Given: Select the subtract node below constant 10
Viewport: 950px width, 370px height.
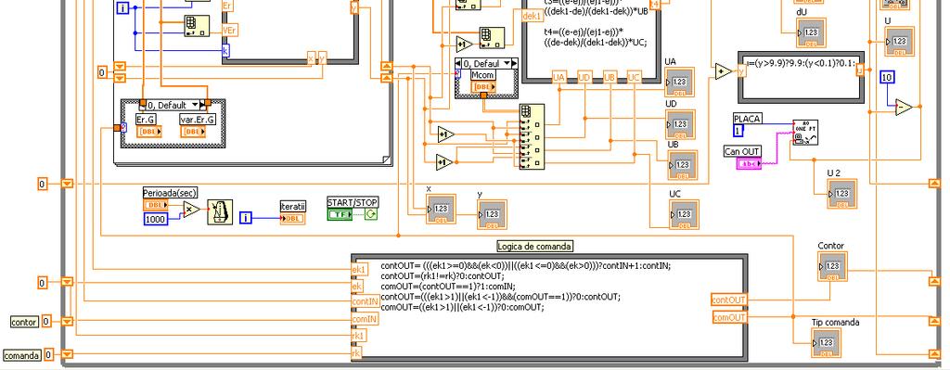Looking at the screenshot, I should click(x=904, y=108).
